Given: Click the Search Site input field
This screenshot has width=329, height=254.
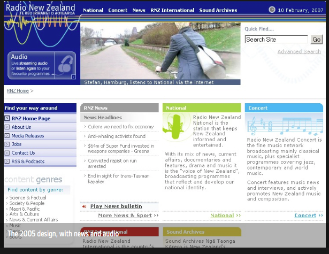Looking at the screenshot, I should [x=277, y=40].
